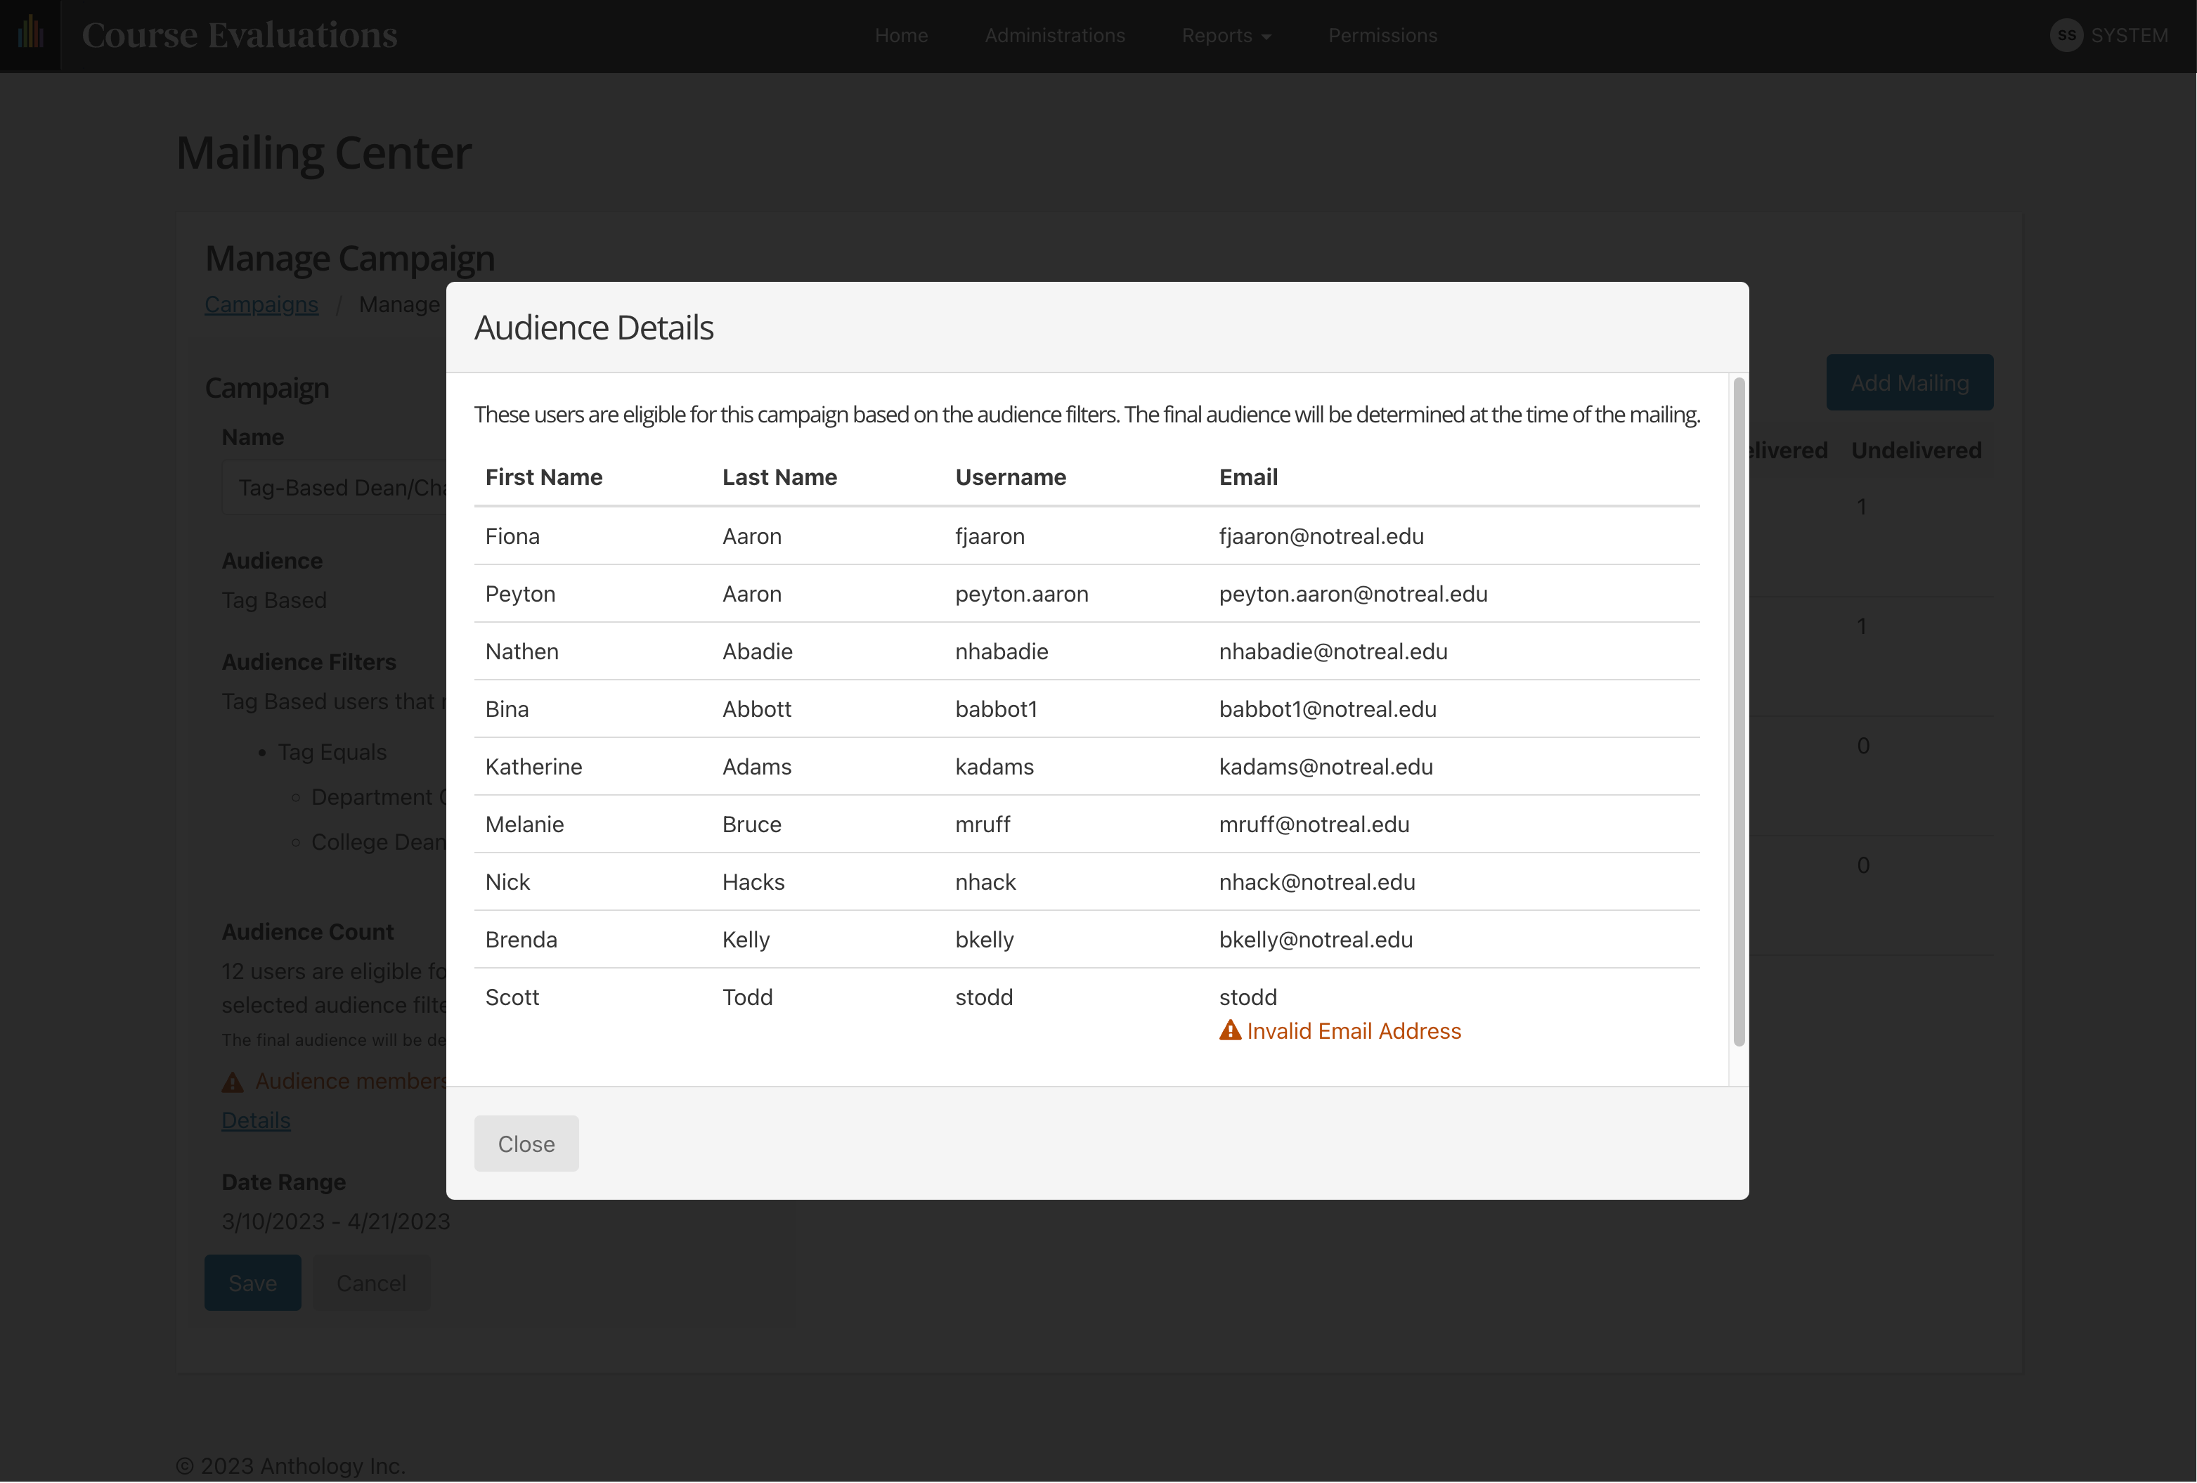Click the SYSTEM user name
The image size is (2197, 1483).
pyautogui.click(x=2129, y=35)
